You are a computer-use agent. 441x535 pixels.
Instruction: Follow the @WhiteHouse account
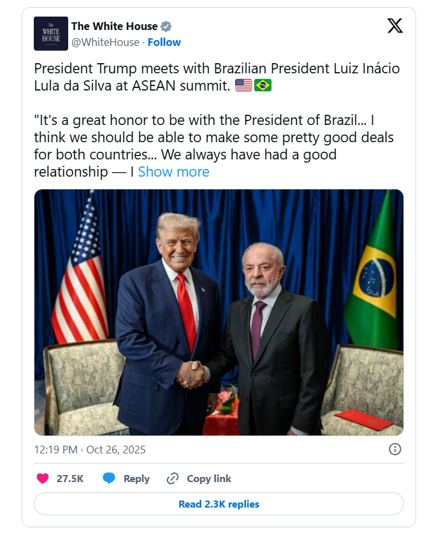(164, 42)
